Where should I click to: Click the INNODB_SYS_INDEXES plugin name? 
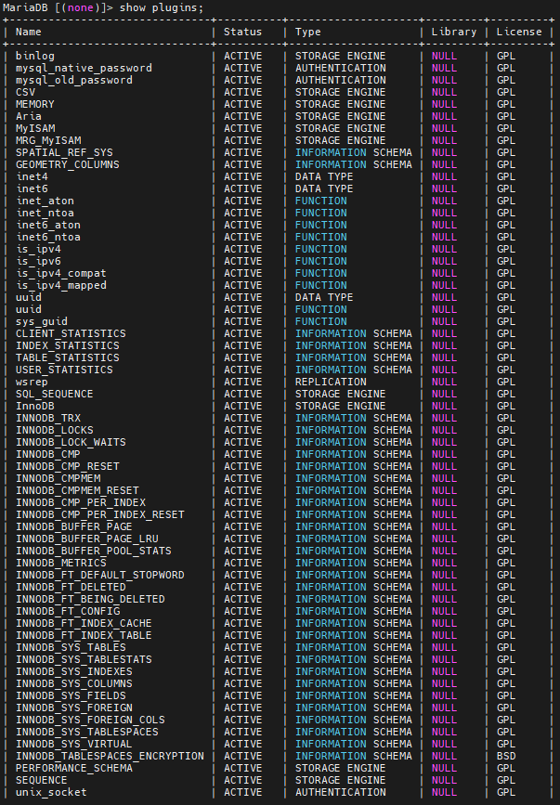click(74, 671)
